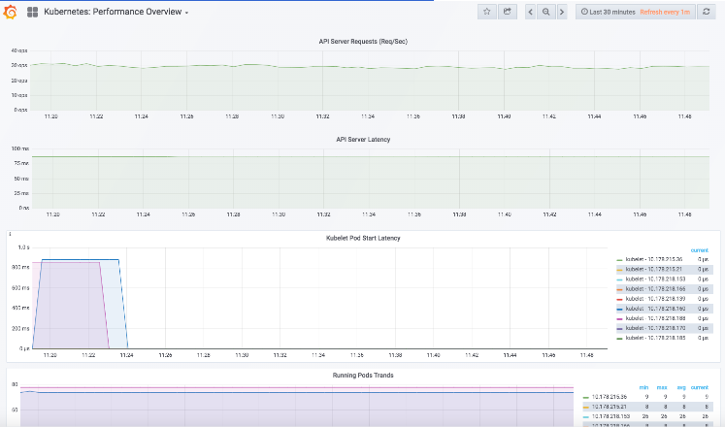Shift time range backward with left arrow
Viewport: 725px width, 427px height.
click(530, 12)
